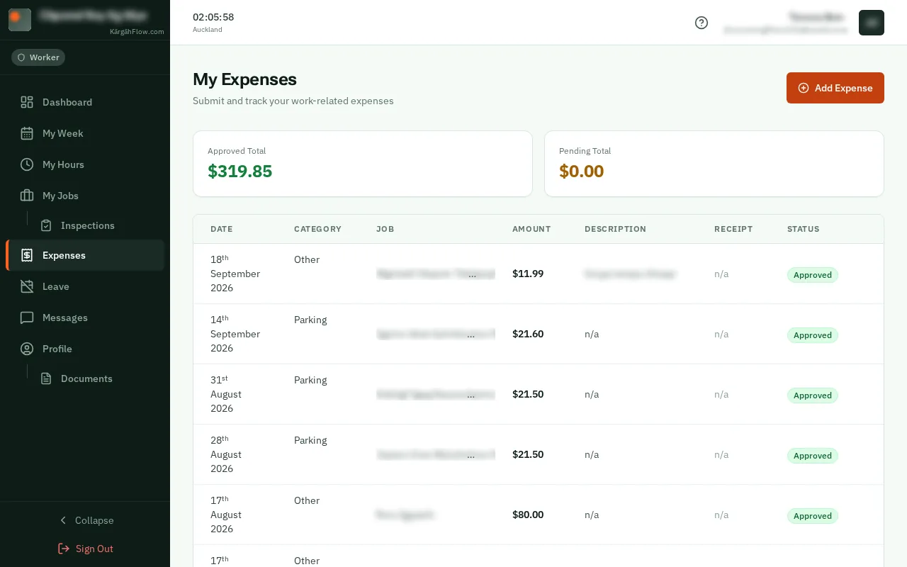Select Documents under Profile
The width and height of the screenshot is (907, 567).
98,378
